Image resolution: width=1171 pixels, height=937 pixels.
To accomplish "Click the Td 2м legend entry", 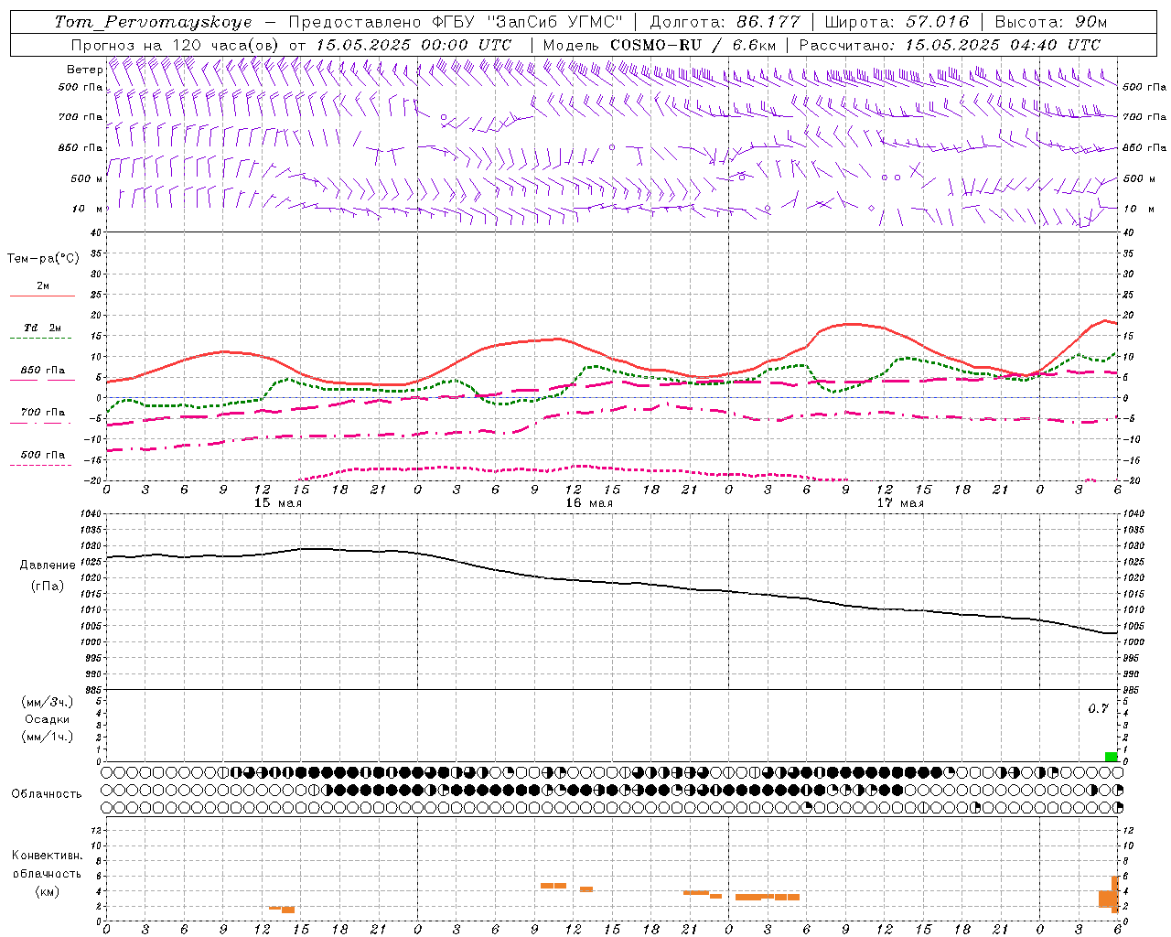I will click(42, 328).
